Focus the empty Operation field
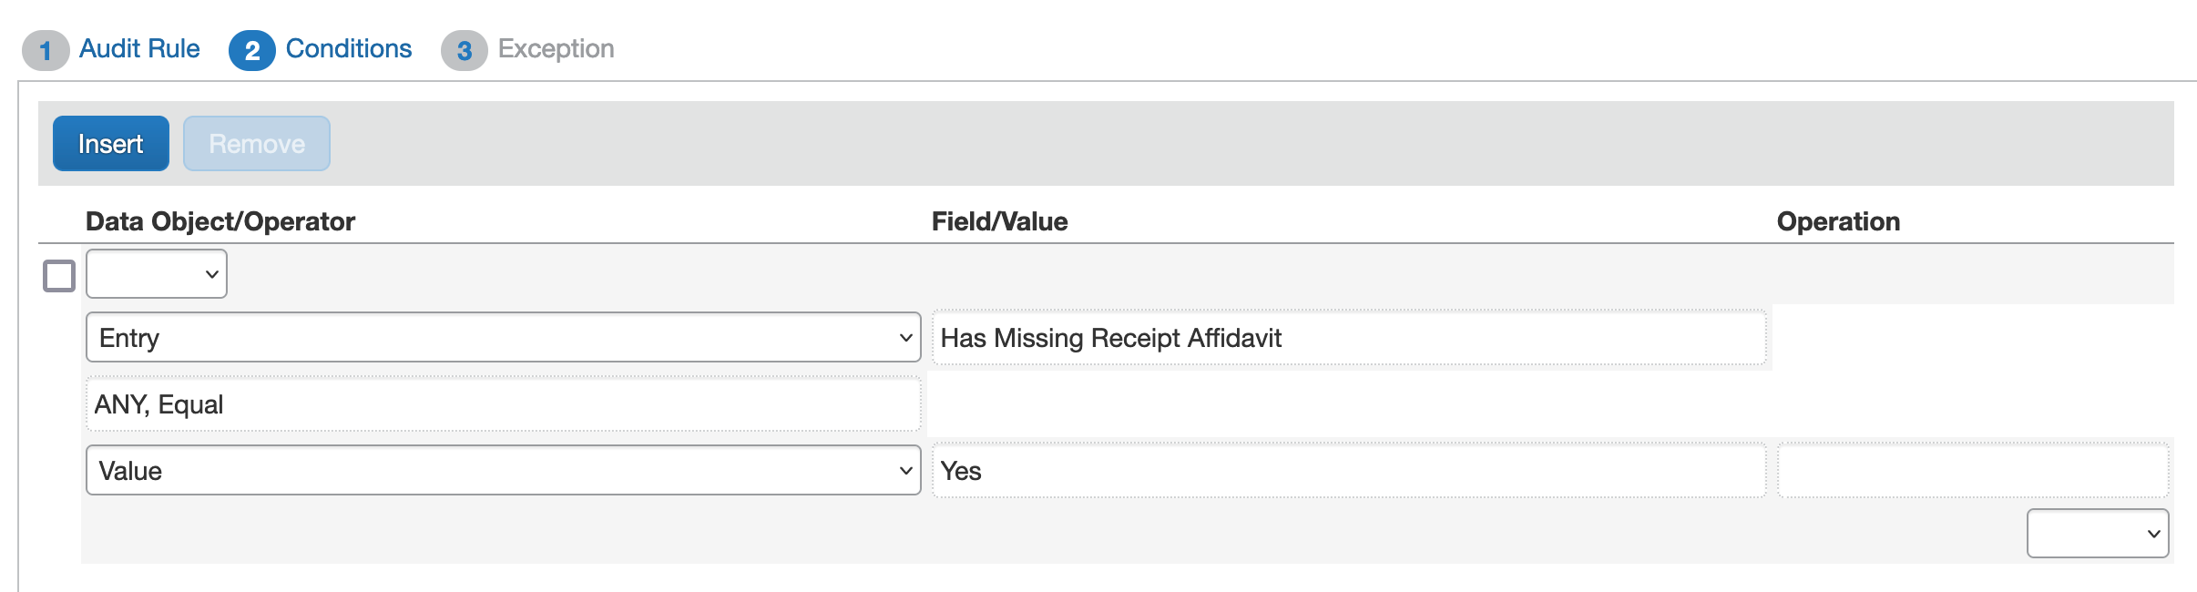The height and width of the screenshot is (592, 2197). point(1972,471)
